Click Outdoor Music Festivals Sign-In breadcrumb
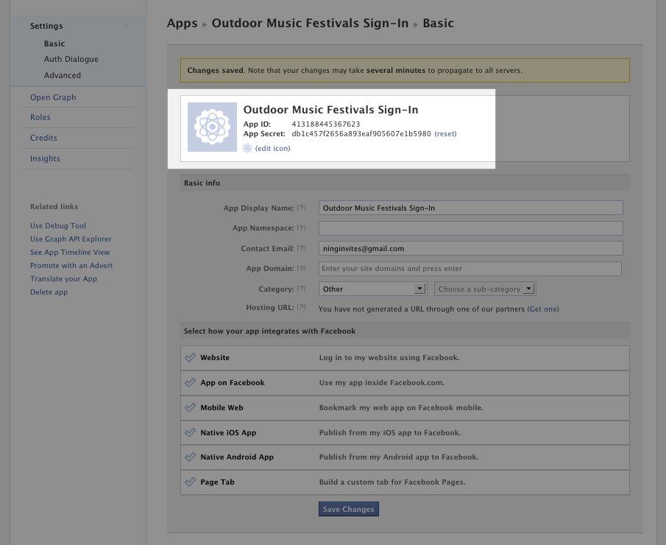The width and height of the screenshot is (666, 545). coord(310,23)
